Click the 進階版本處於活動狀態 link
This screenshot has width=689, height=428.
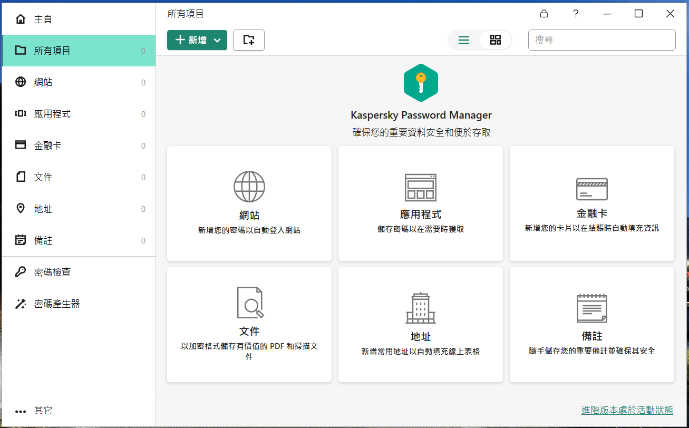pyautogui.click(x=627, y=410)
